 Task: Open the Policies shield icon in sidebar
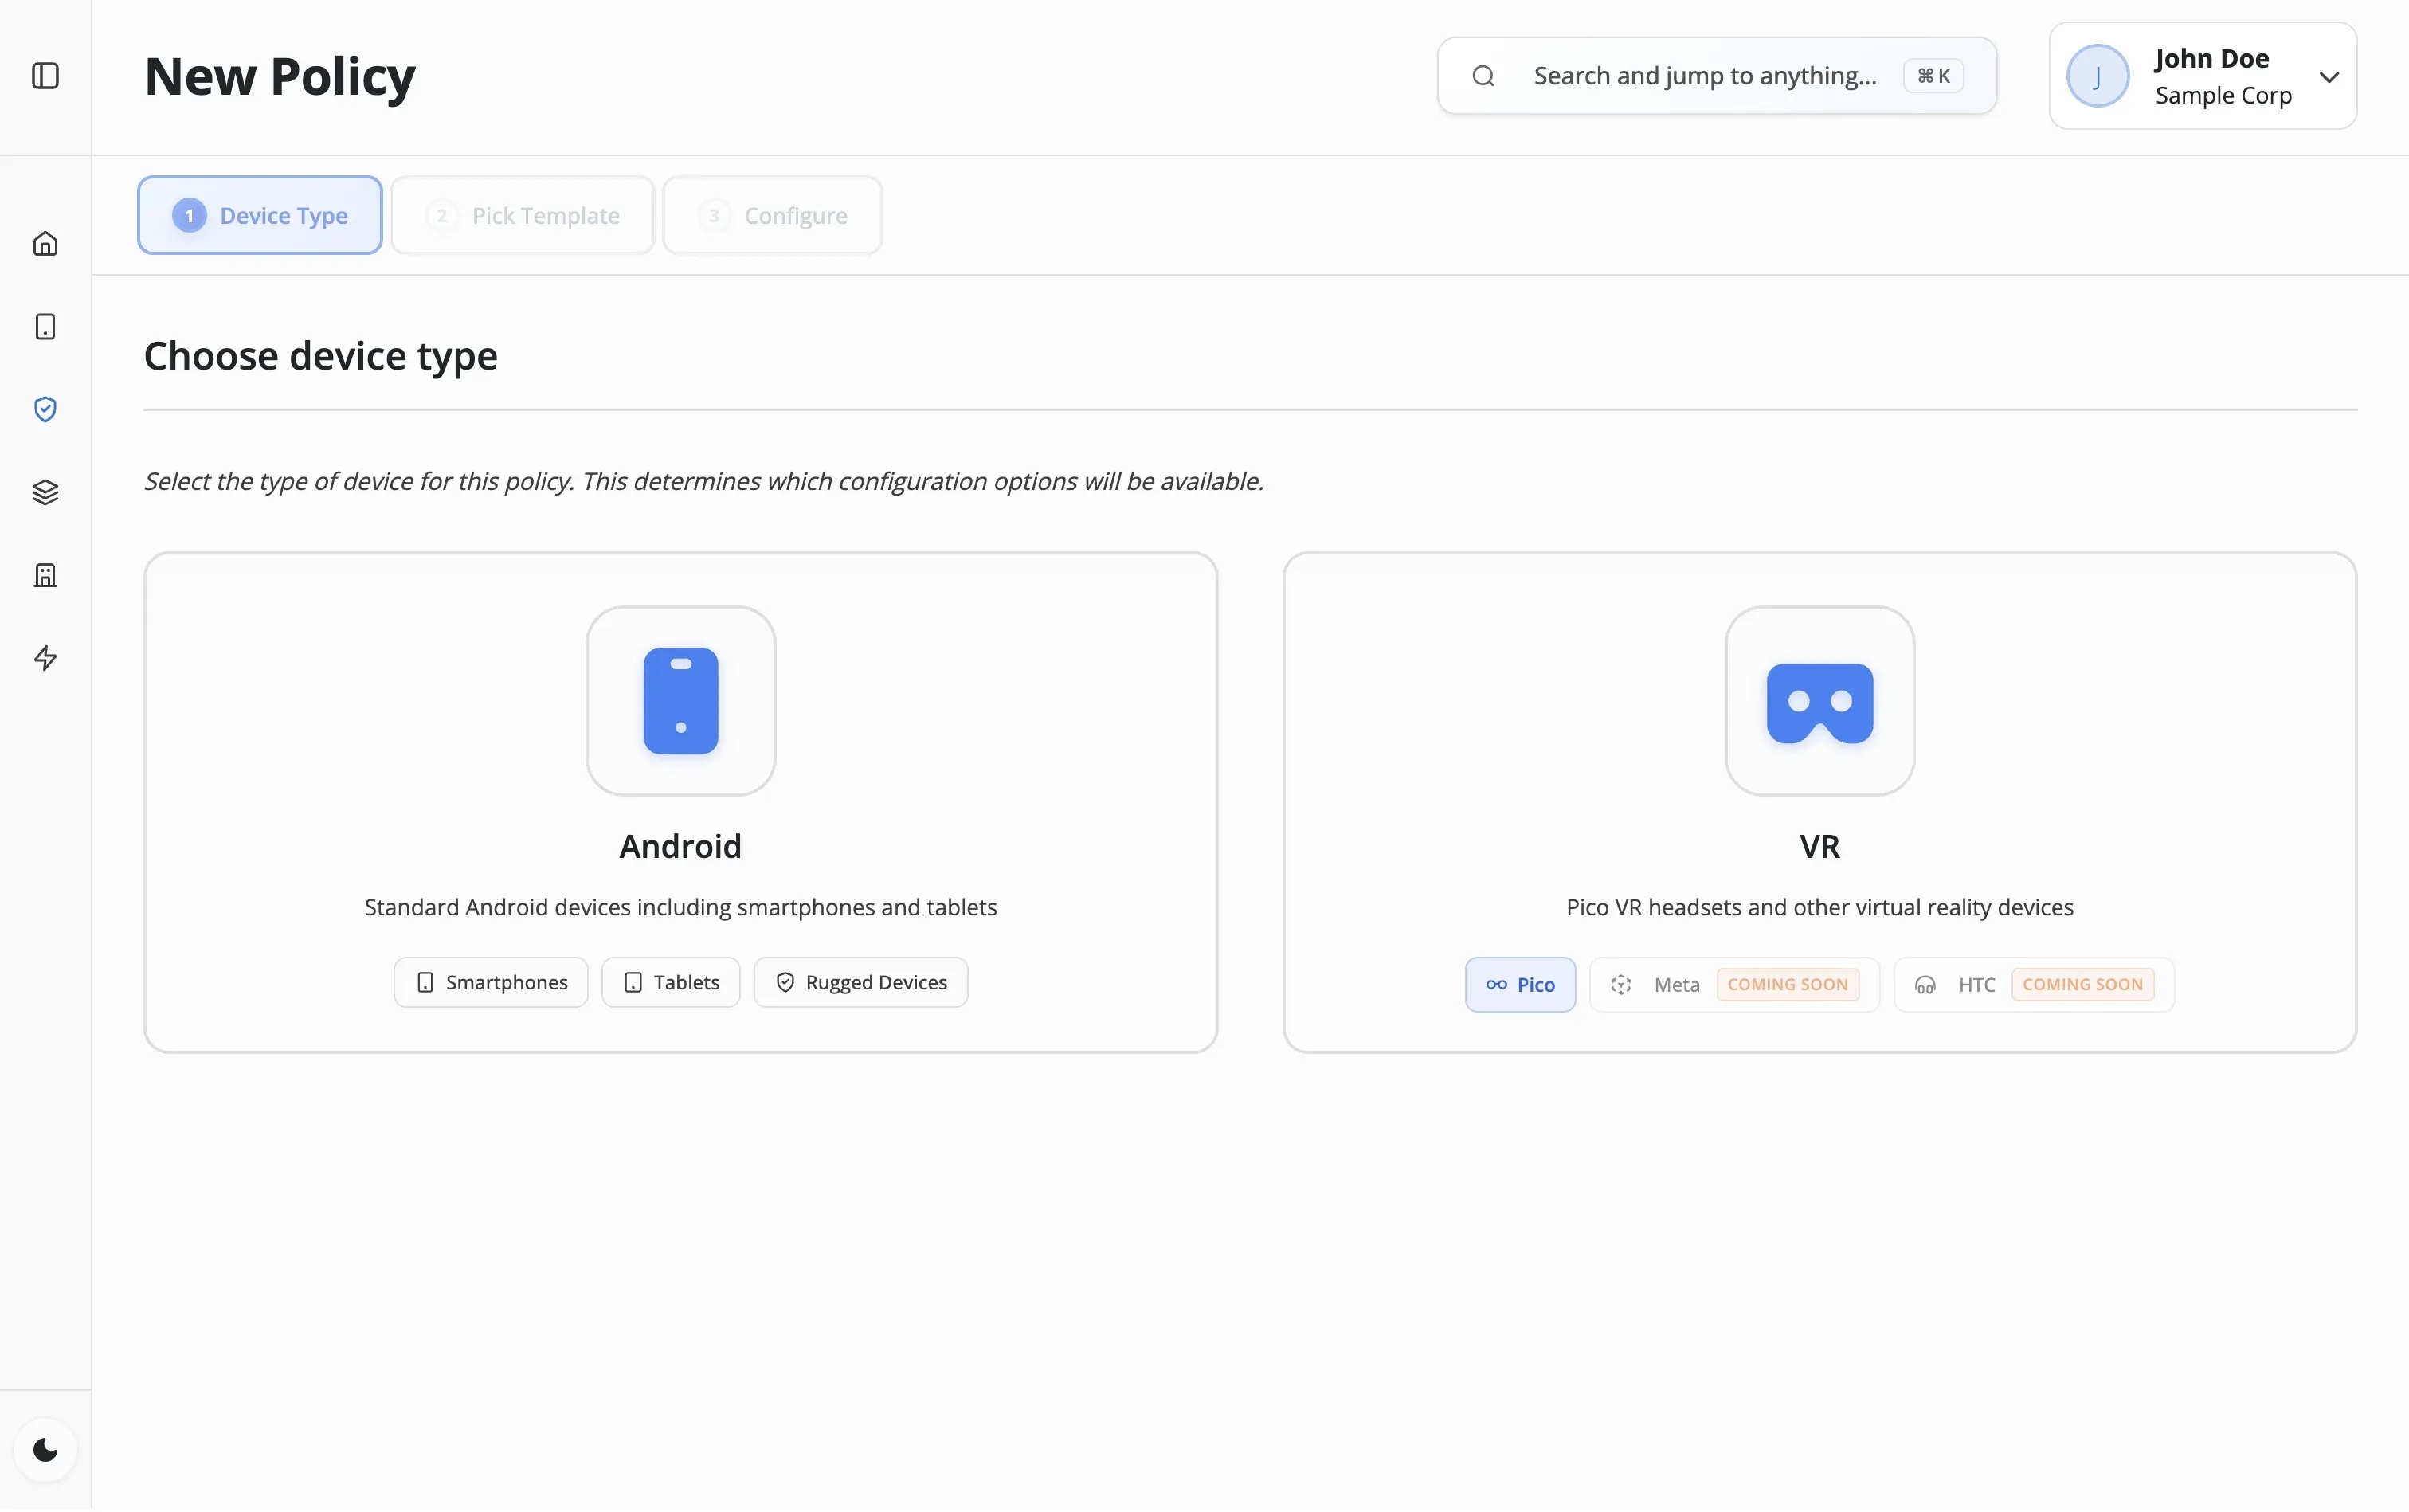[x=45, y=409]
